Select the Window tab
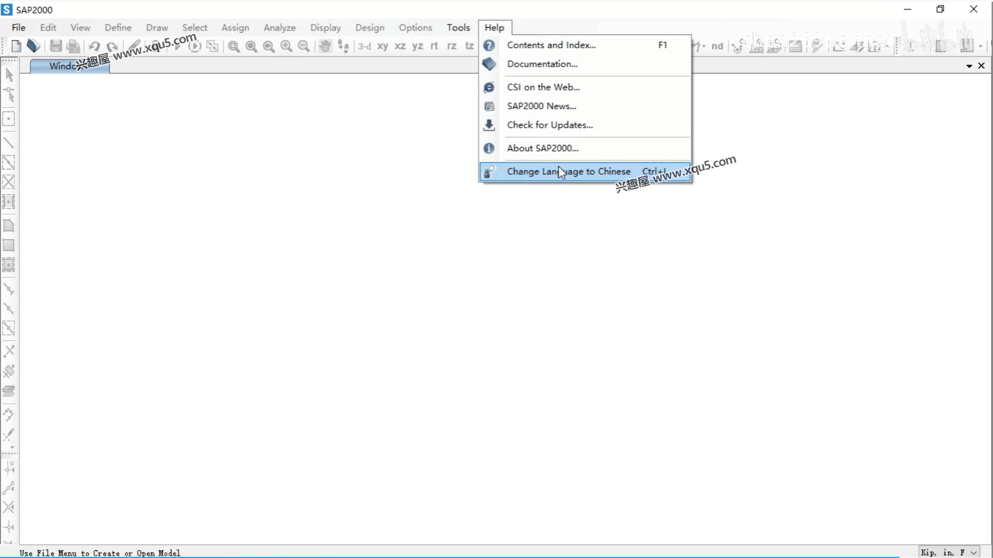This screenshot has height=558, width=993. click(x=70, y=66)
